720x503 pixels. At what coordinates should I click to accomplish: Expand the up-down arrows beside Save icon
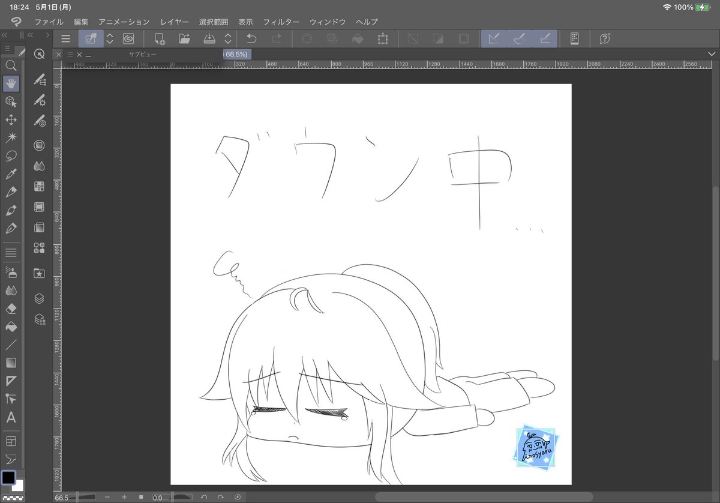pos(228,38)
